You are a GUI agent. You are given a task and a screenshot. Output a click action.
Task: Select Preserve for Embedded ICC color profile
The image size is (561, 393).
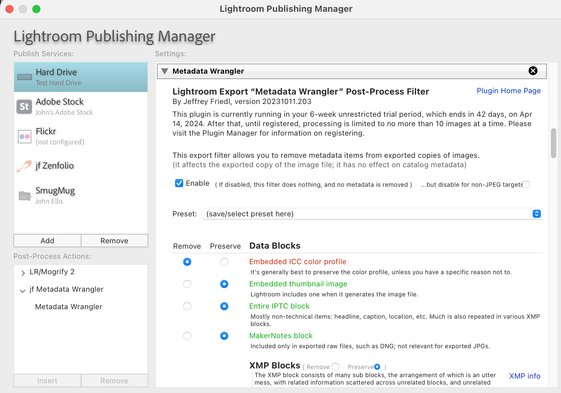(x=224, y=262)
